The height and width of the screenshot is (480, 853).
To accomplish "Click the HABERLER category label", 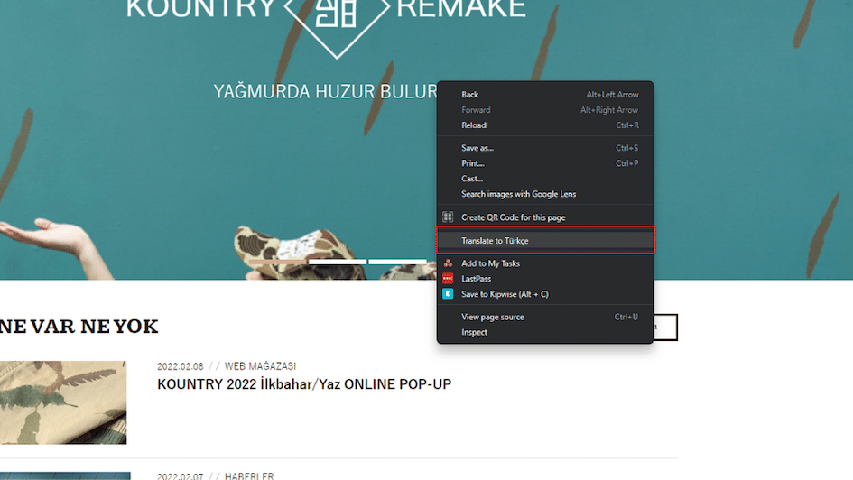I will tap(249, 476).
